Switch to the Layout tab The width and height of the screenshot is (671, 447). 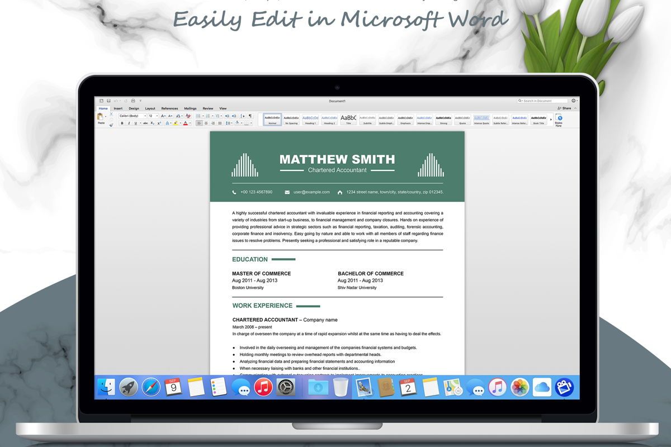tap(150, 108)
